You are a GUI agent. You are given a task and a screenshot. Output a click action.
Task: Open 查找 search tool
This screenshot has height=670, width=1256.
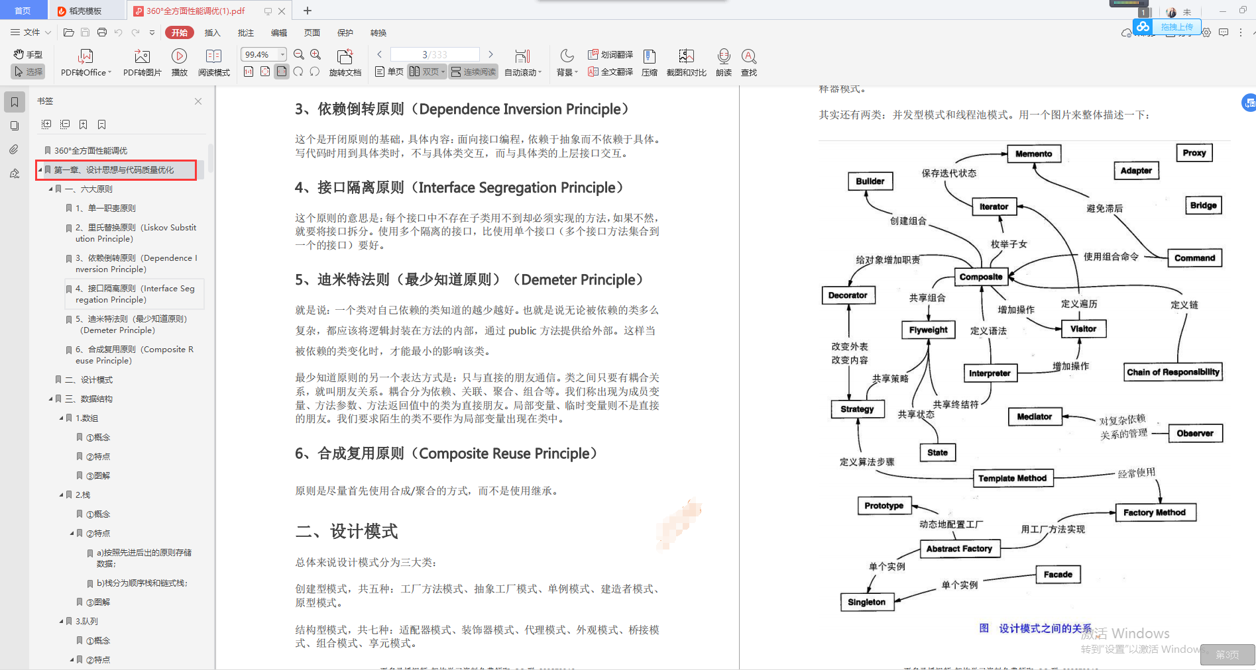point(749,63)
